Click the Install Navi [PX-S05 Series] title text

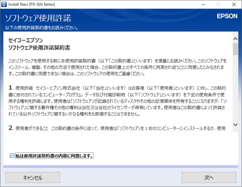[32, 4]
